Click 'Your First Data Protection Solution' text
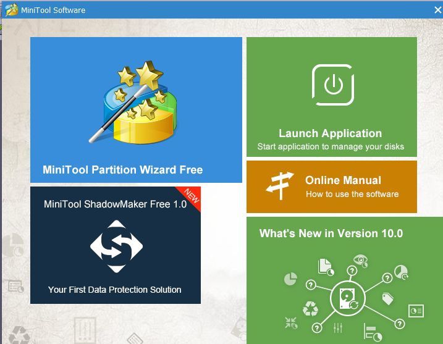The width and height of the screenshot is (443, 344). pyautogui.click(x=115, y=290)
